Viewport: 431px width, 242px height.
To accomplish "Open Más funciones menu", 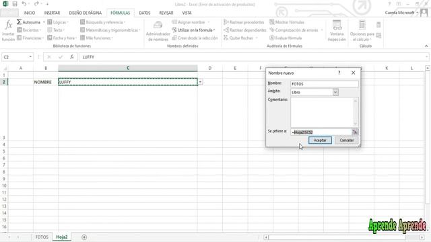I will (x=97, y=38).
